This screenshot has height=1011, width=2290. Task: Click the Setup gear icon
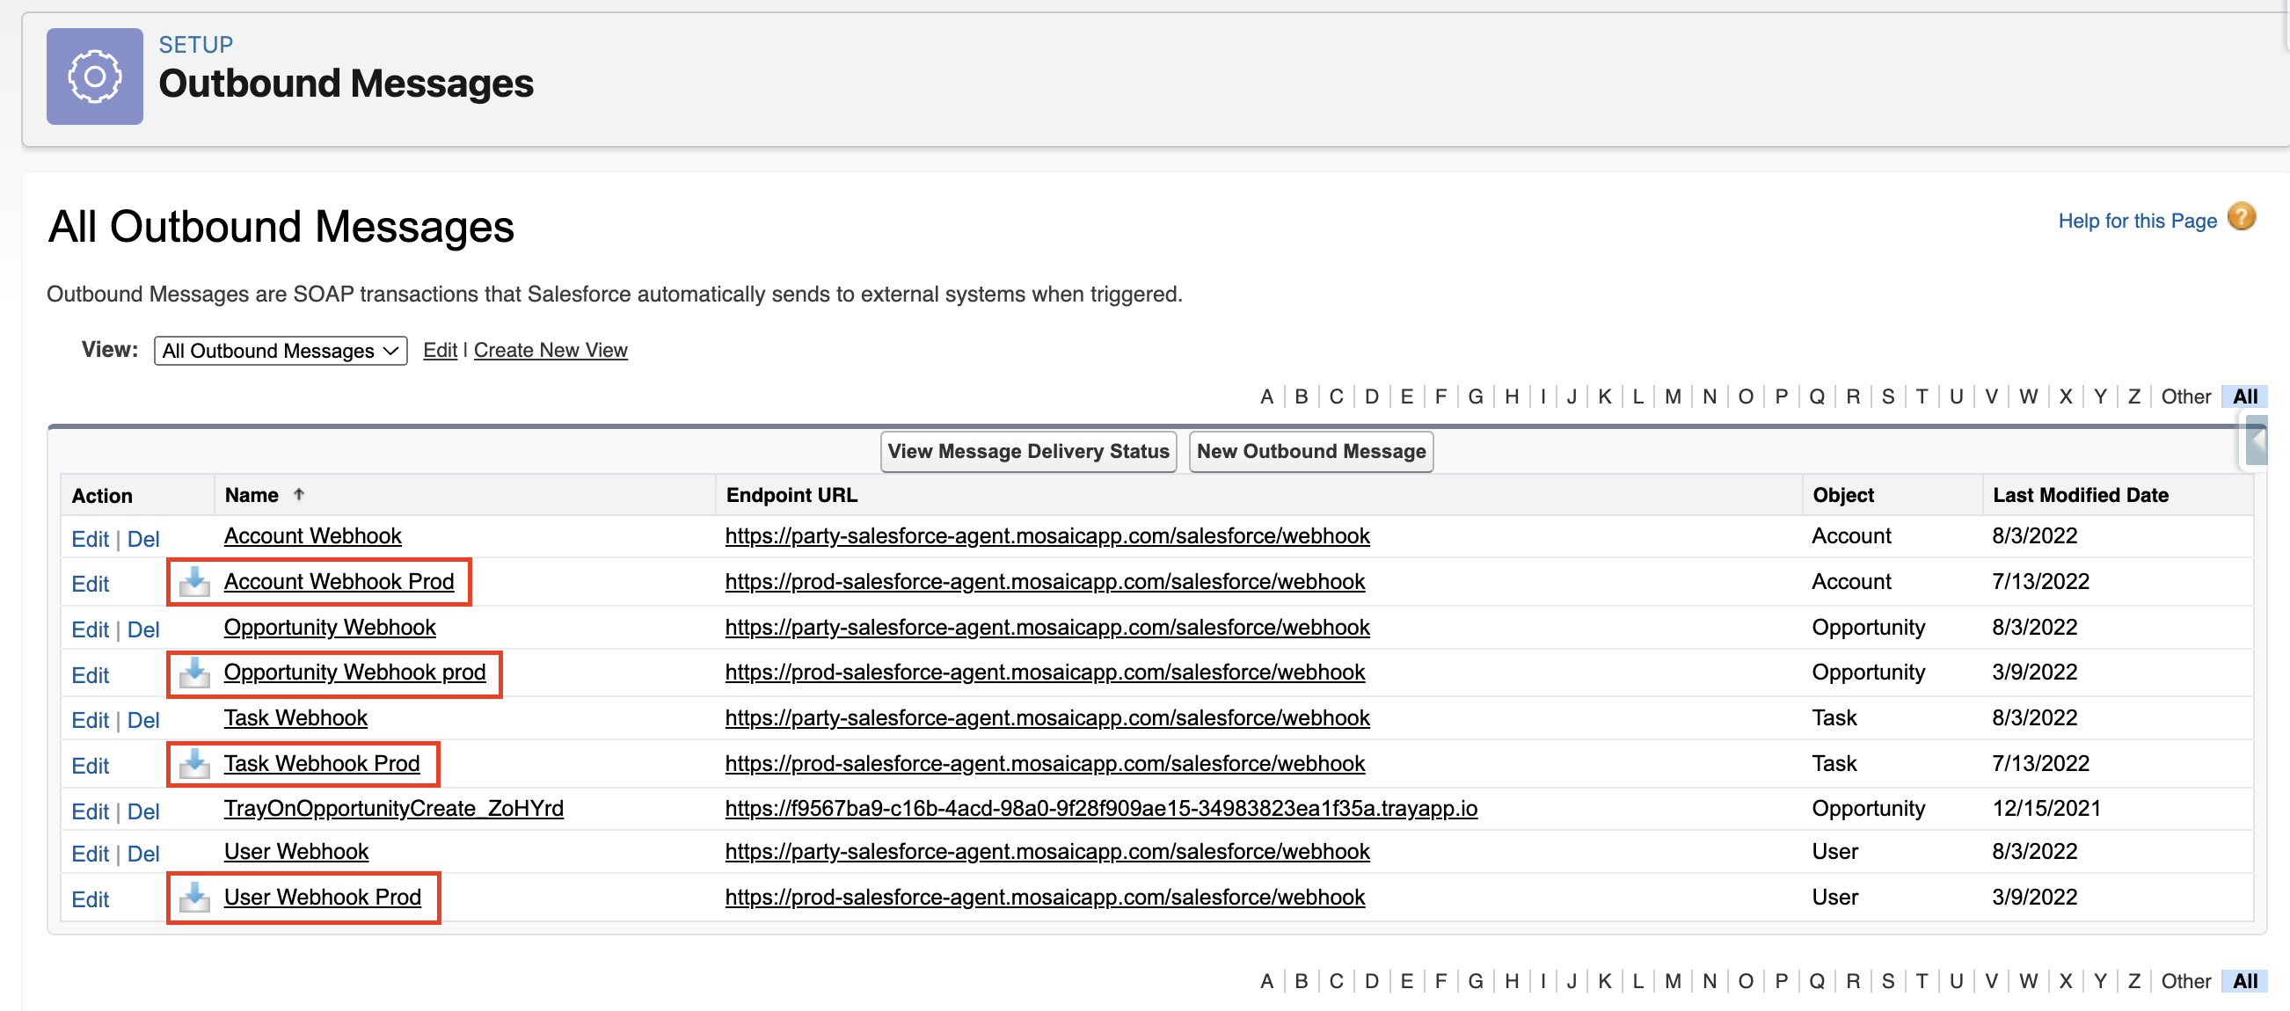[94, 76]
